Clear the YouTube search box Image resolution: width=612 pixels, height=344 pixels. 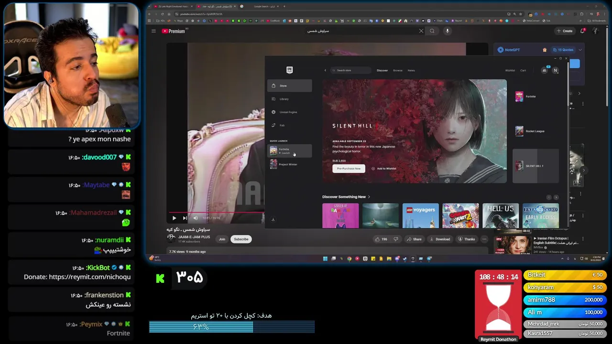[x=421, y=31]
